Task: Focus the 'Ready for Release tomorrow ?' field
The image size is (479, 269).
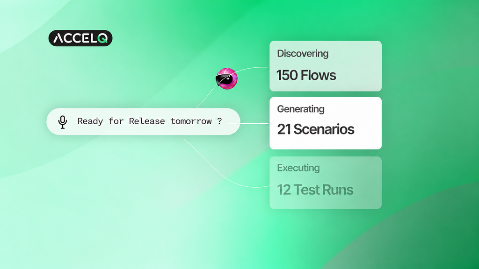Action: coord(143,121)
